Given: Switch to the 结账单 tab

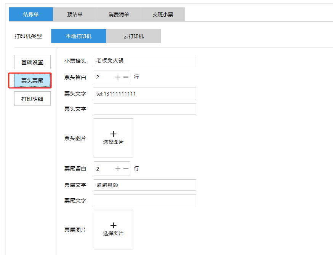Looking at the screenshot, I should click(x=31, y=14).
